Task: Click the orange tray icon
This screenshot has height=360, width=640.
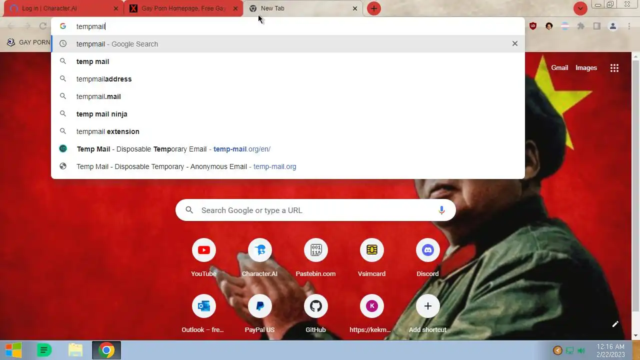Action: tap(557, 350)
